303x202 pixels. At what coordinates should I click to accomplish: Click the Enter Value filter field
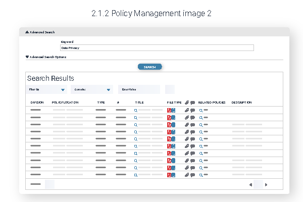tap(139, 89)
